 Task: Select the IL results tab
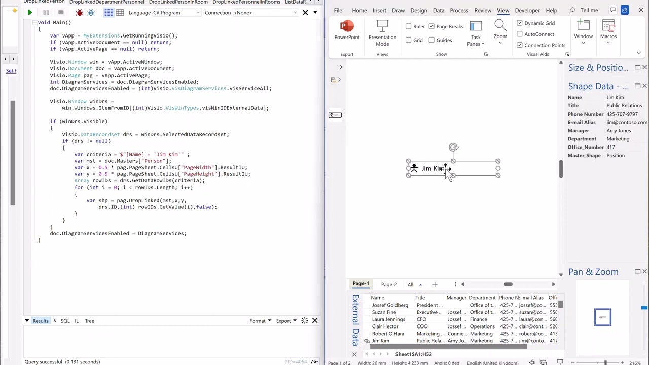click(x=77, y=321)
